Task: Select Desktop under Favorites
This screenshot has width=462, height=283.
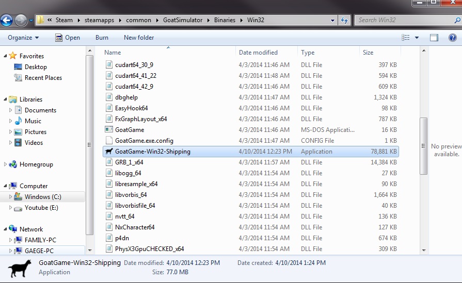Action: click(36, 67)
